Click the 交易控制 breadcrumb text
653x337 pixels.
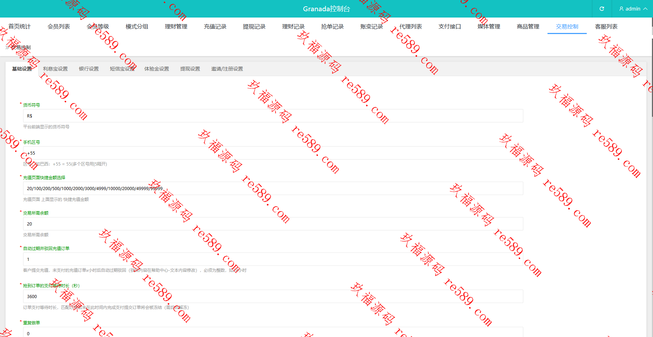(21, 47)
